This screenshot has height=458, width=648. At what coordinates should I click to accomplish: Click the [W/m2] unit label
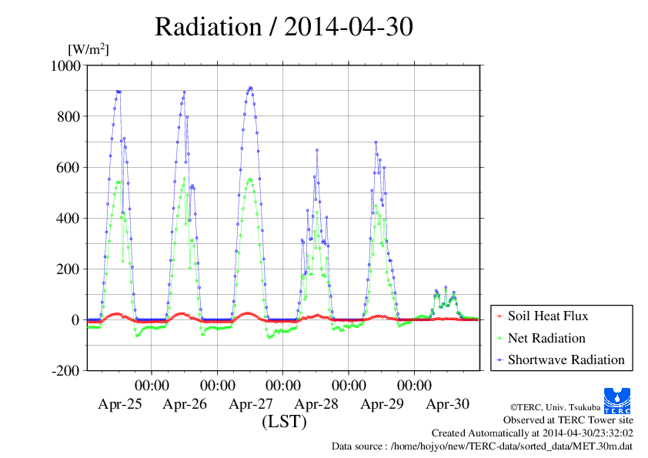click(x=88, y=49)
